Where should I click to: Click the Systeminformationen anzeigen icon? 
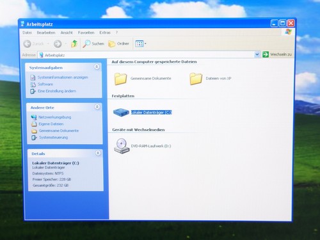(x=33, y=77)
